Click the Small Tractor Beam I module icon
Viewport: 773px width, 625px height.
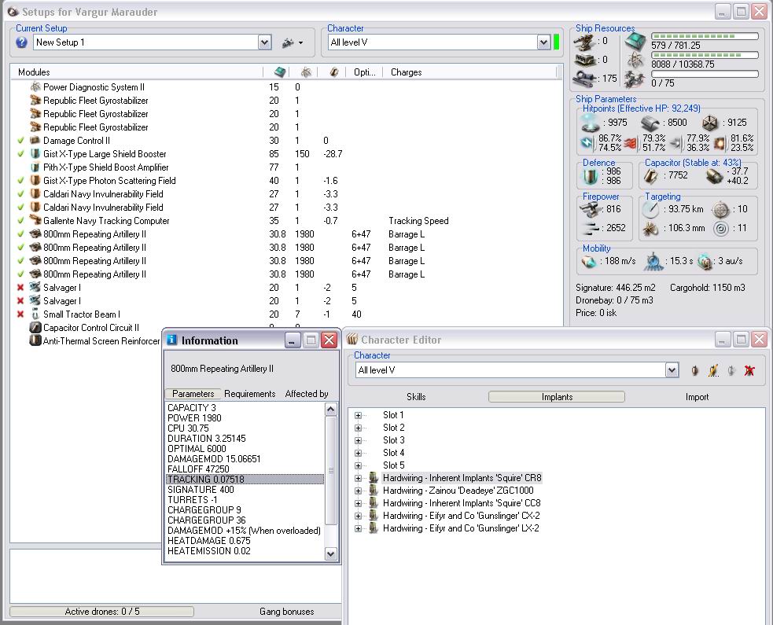[x=35, y=314]
